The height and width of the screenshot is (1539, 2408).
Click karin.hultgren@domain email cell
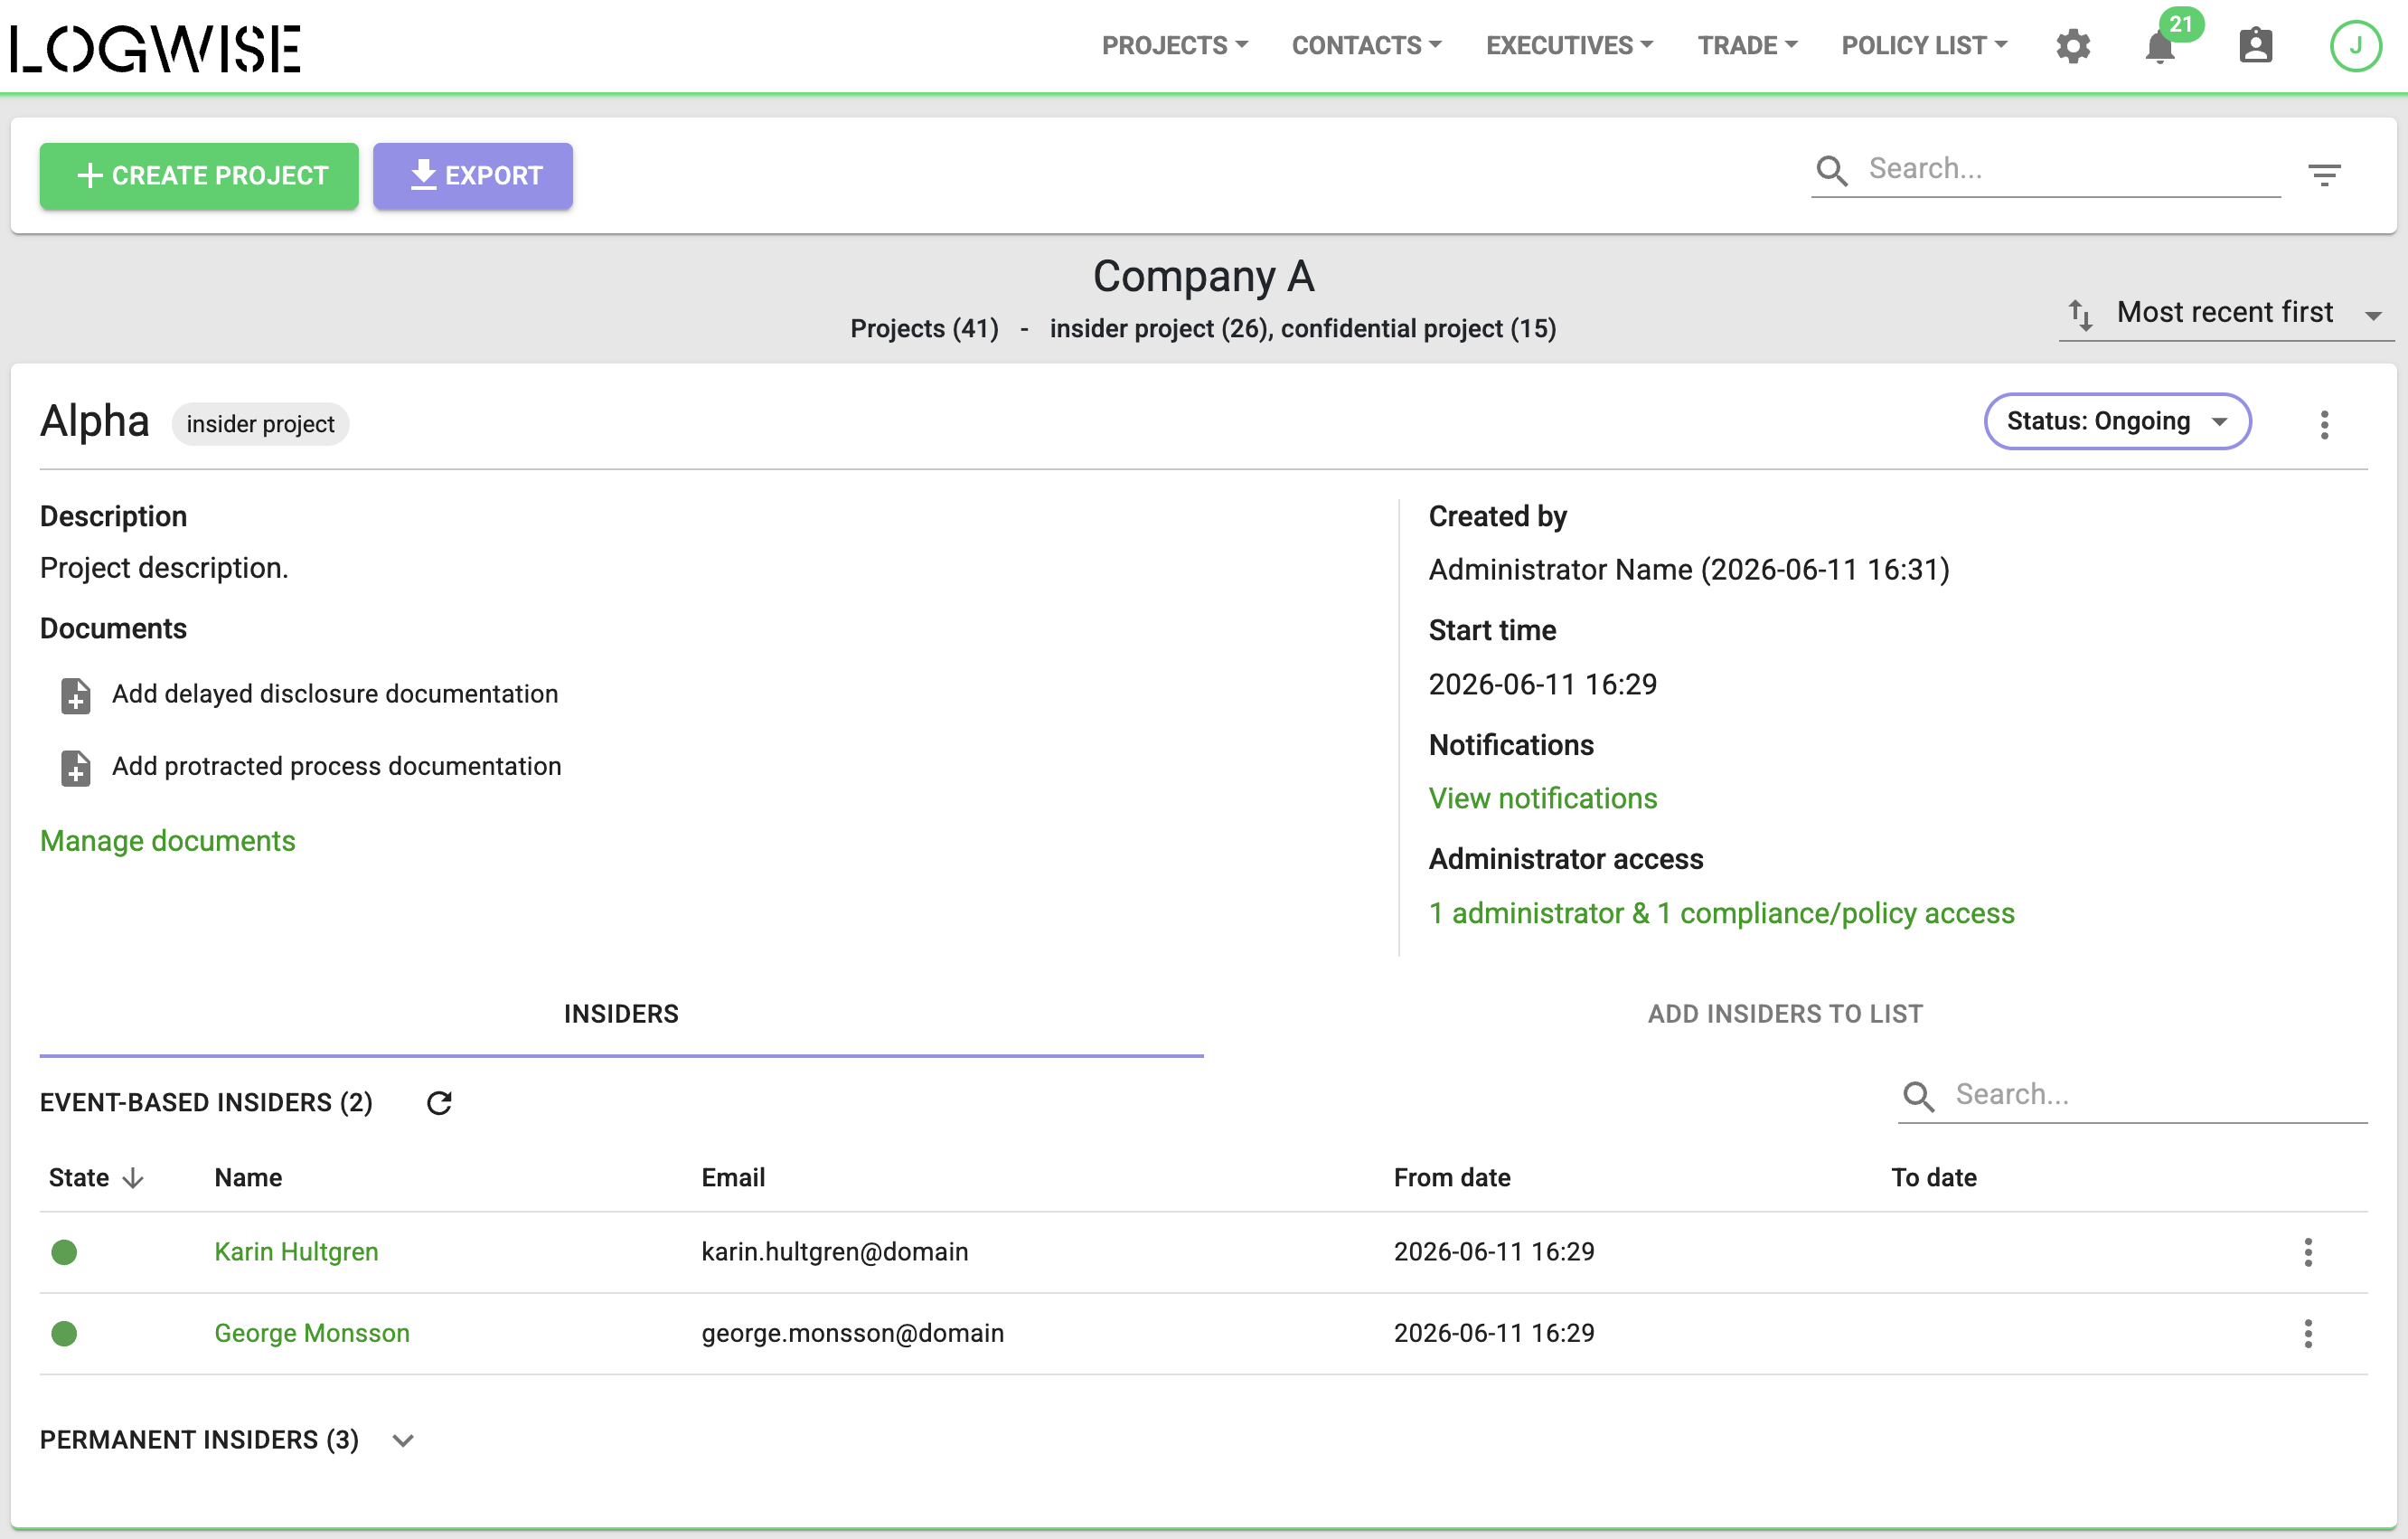(x=835, y=1251)
